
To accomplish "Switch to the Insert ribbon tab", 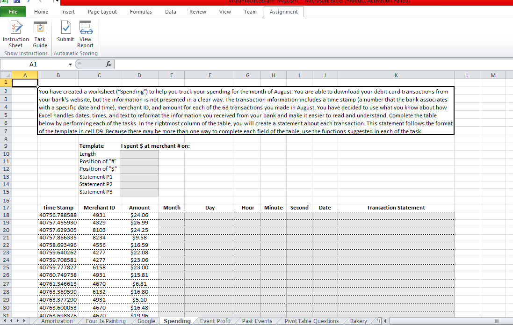I will [x=68, y=12].
